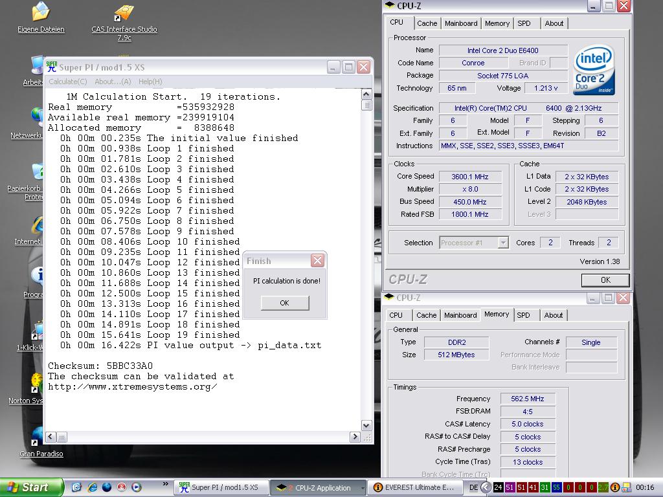
Task: Switch to the Mainboard tab in upper CPU-Z
Action: pyautogui.click(x=461, y=23)
